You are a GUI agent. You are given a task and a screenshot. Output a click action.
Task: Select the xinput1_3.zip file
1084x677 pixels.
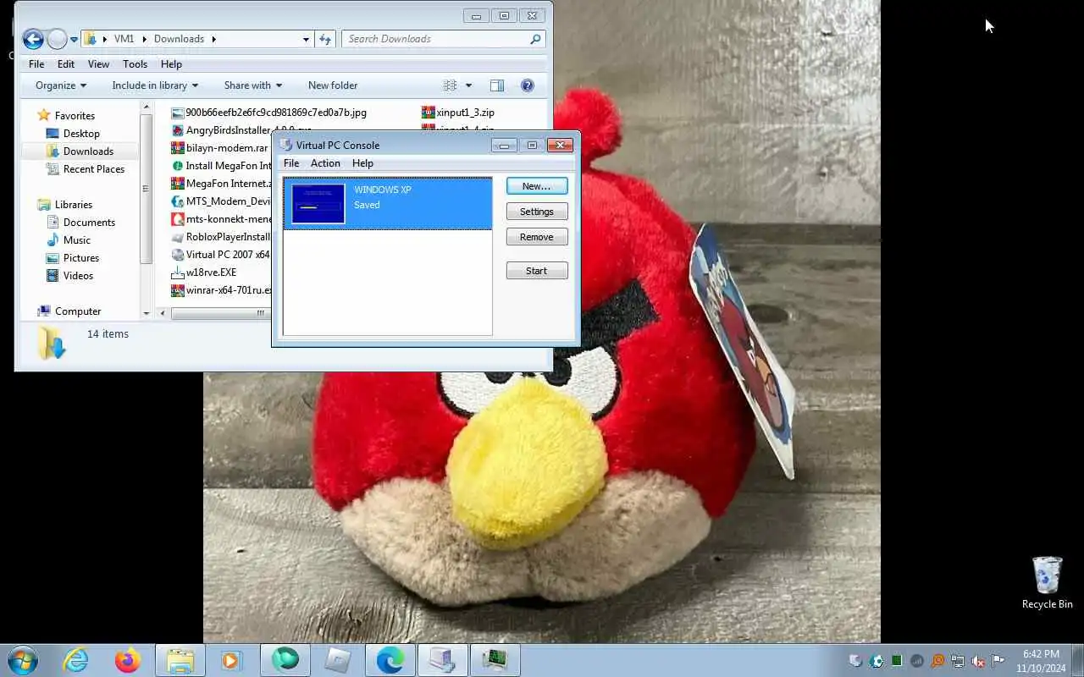pos(458,112)
